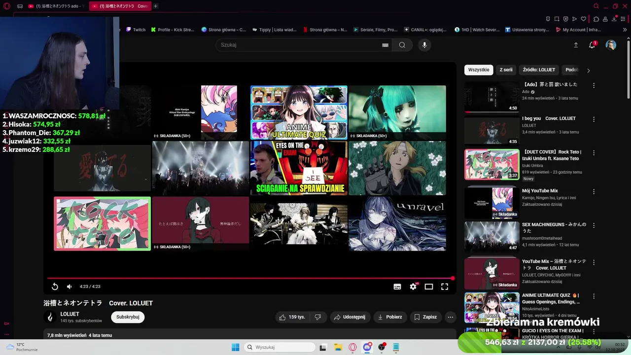Open the My Account bookmark
The height and width of the screenshot is (355, 631).
point(578,30)
